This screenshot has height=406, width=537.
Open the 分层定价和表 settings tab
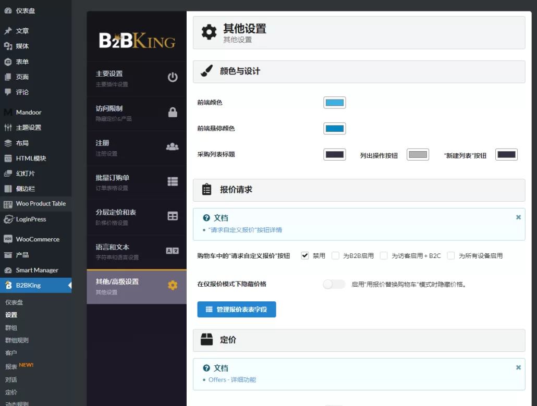137,218
